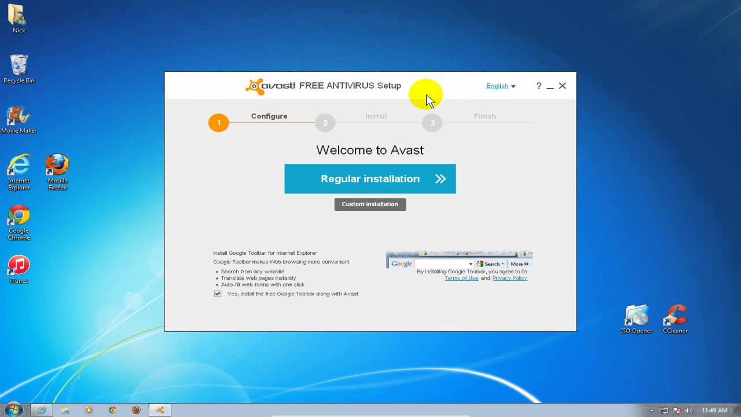741x417 pixels.
Task: Click step 3 Finish circle
Action: (x=432, y=122)
